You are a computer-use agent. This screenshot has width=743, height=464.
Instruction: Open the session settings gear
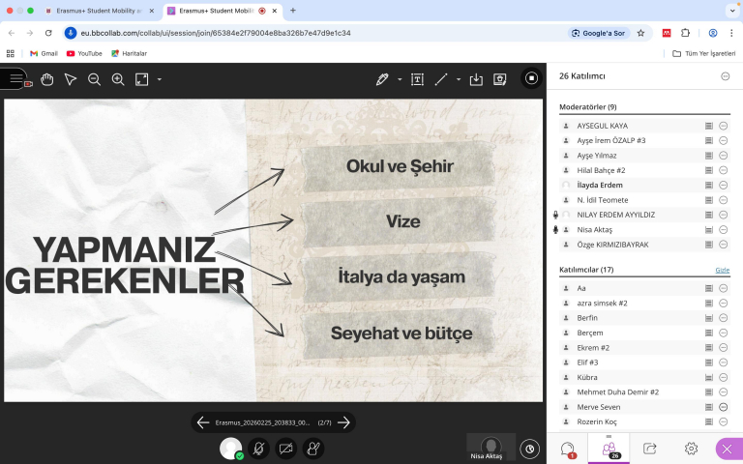[x=691, y=449]
